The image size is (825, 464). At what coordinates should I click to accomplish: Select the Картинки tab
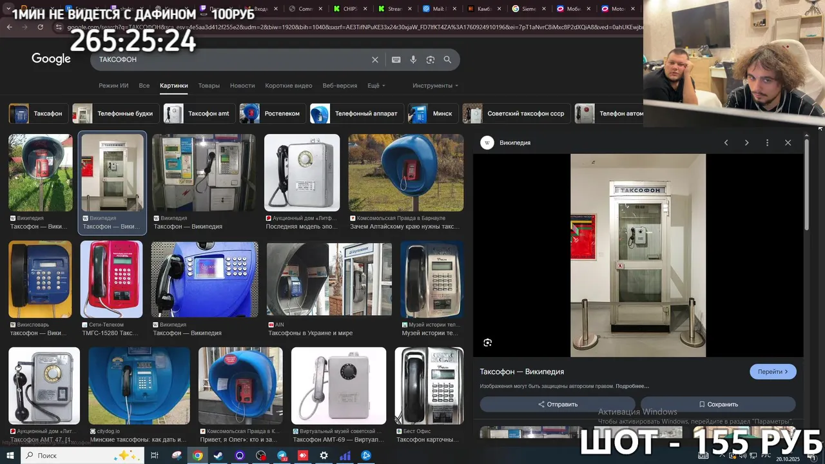pos(174,86)
